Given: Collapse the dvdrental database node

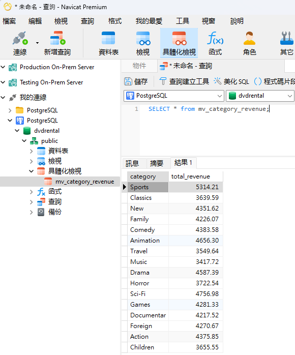Looking at the screenshot, I should [17, 131].
